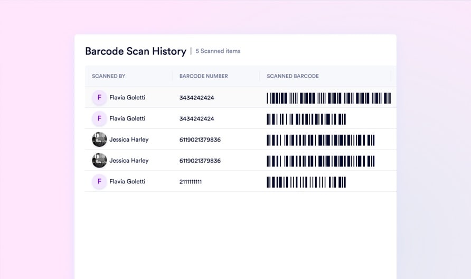This screenshot has width=471, height=279.
Task: Open the barcode image for 2111111111
Action: (x=306, y=182)
